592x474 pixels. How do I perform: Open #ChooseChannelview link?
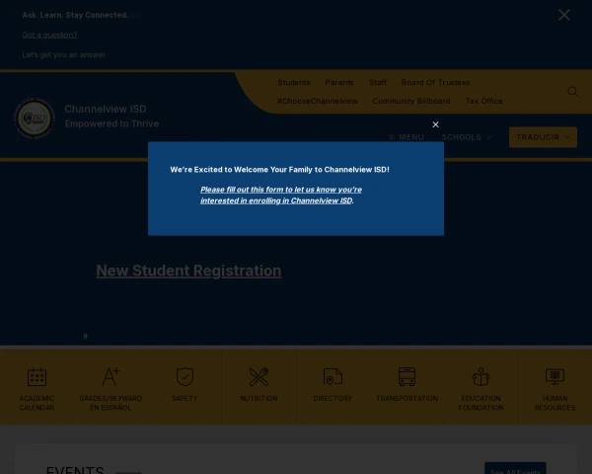coord(317,101)
